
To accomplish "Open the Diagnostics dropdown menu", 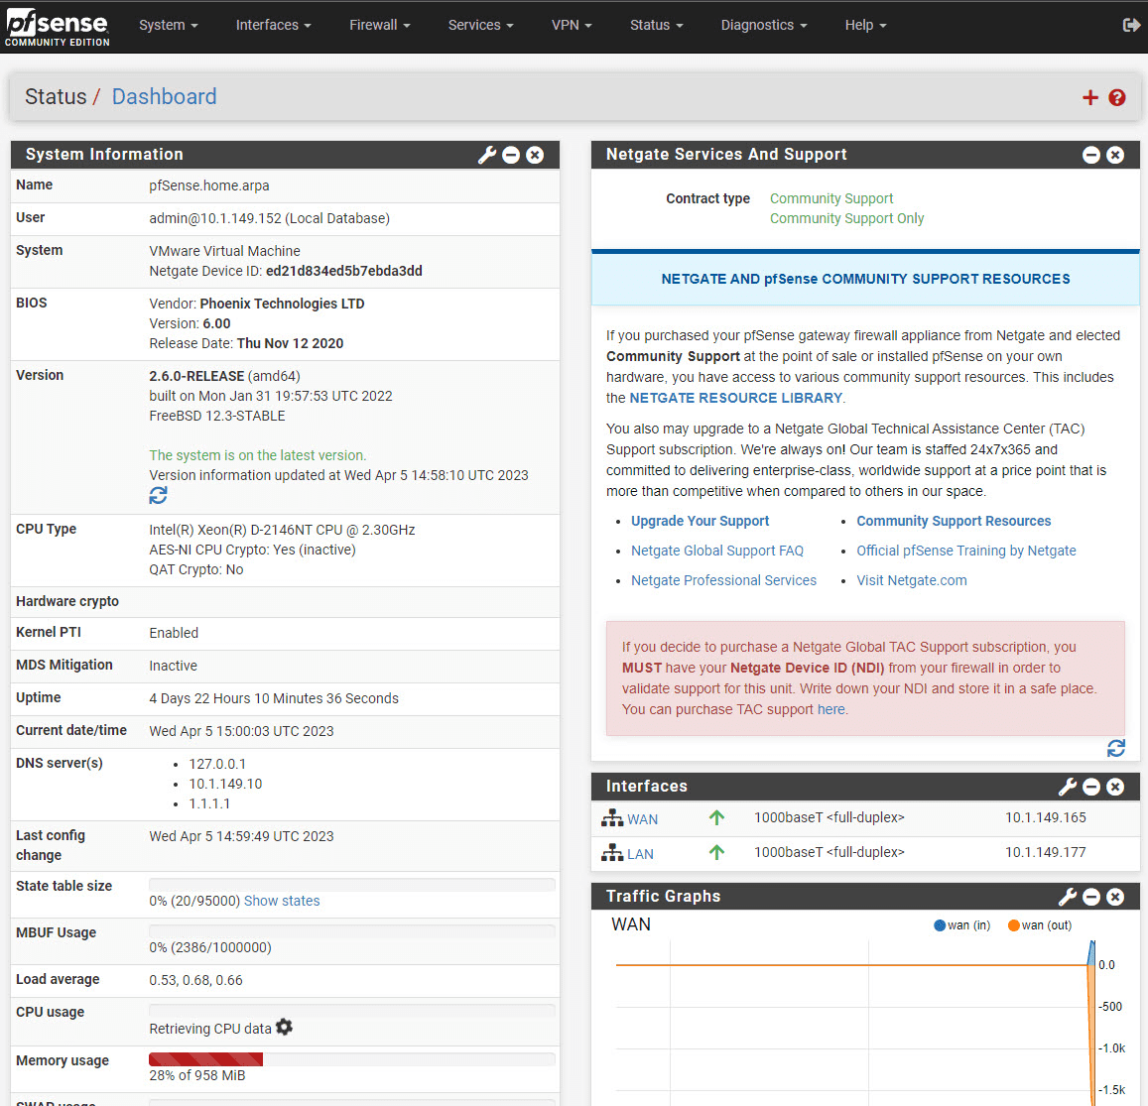I will pos(764,25).
